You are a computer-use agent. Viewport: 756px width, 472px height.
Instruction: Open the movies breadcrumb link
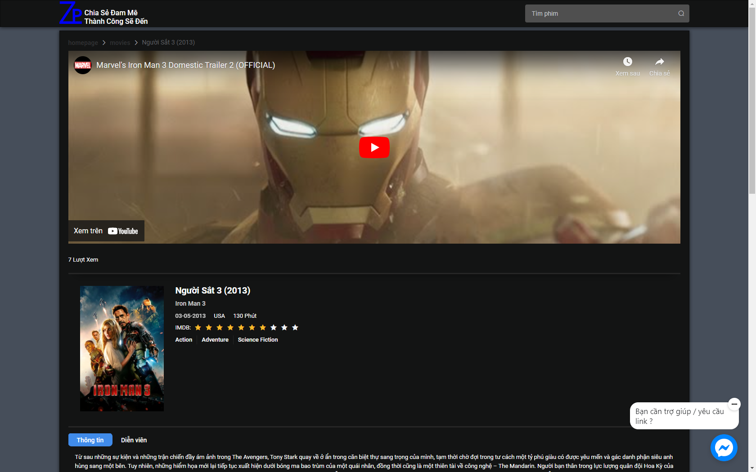click(x=120, y=43)
